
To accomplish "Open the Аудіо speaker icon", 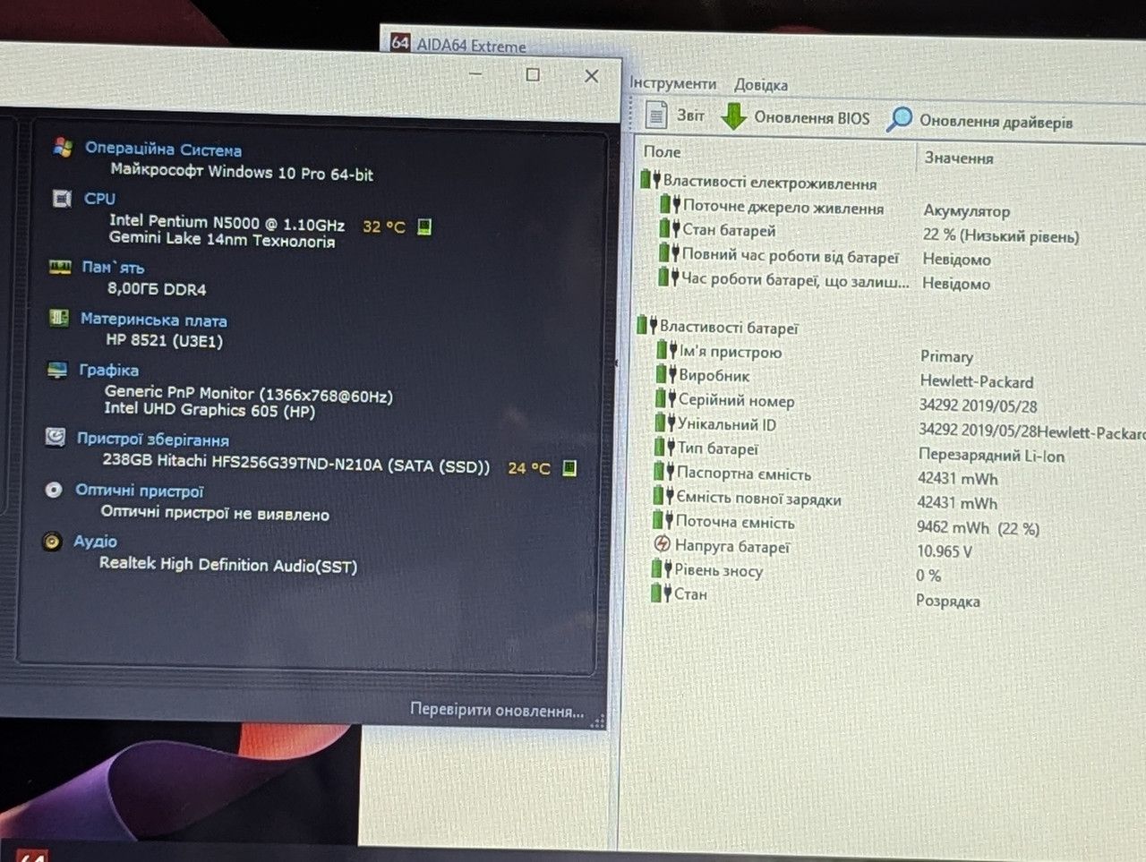I will (x=52, y=541).
